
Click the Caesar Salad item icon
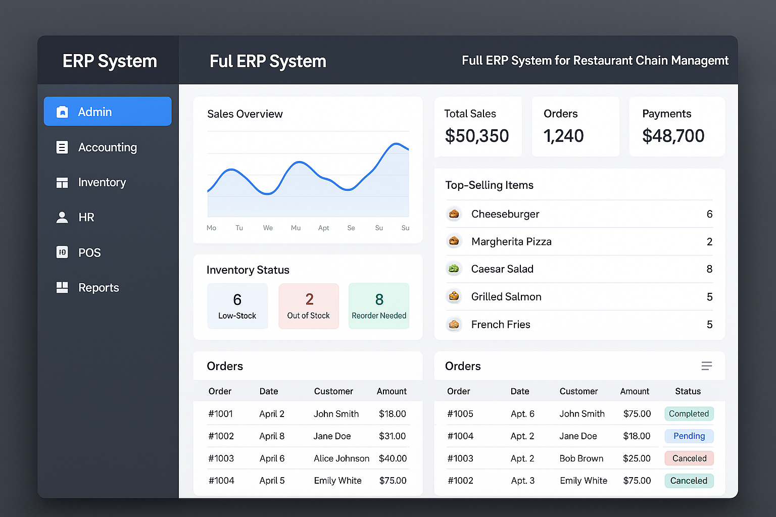click(x=454, y=269)
